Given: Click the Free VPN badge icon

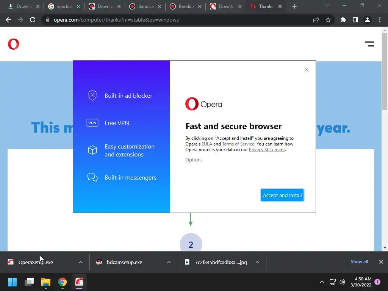Looking at the screenshot, I should pyautogui.click(x=92, y=123).
